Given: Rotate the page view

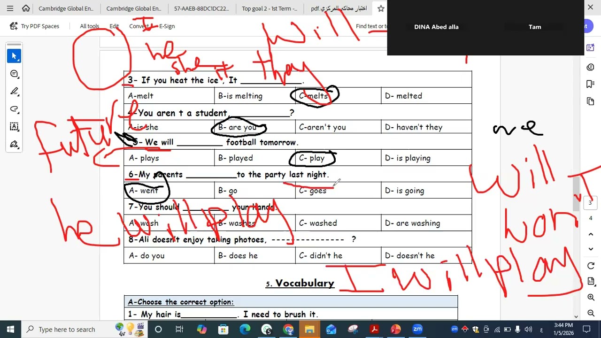Looking at the screenshot, I should click(591, 266).
